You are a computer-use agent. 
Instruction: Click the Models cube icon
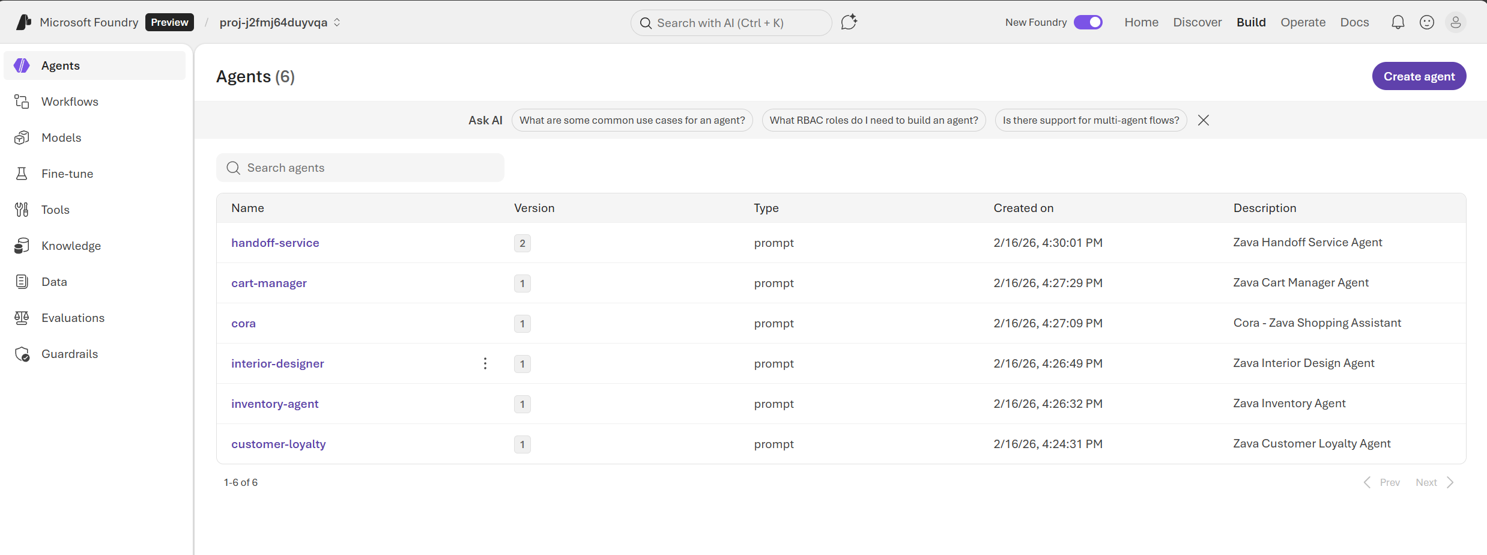[x=22, y=138]
